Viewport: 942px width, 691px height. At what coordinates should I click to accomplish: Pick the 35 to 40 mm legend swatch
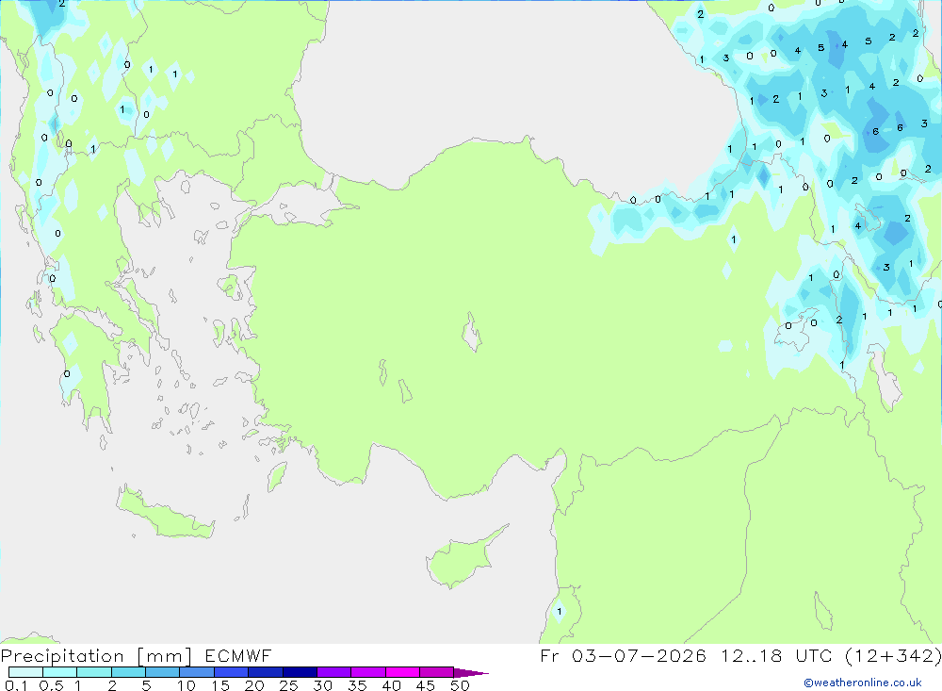point(368,672)
